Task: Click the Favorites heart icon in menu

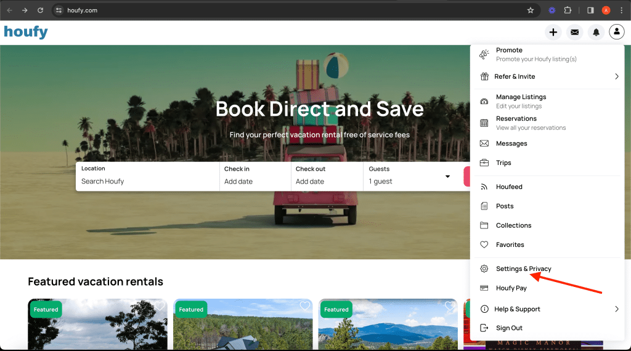Action: [484, 244]
